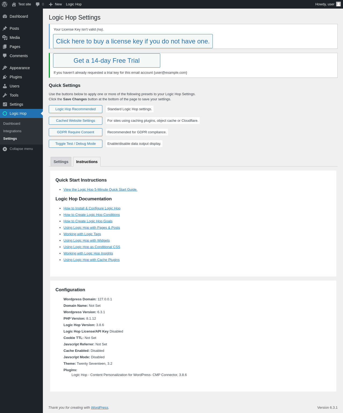Click the Logic Hop circle icon

tap(5, 113)
